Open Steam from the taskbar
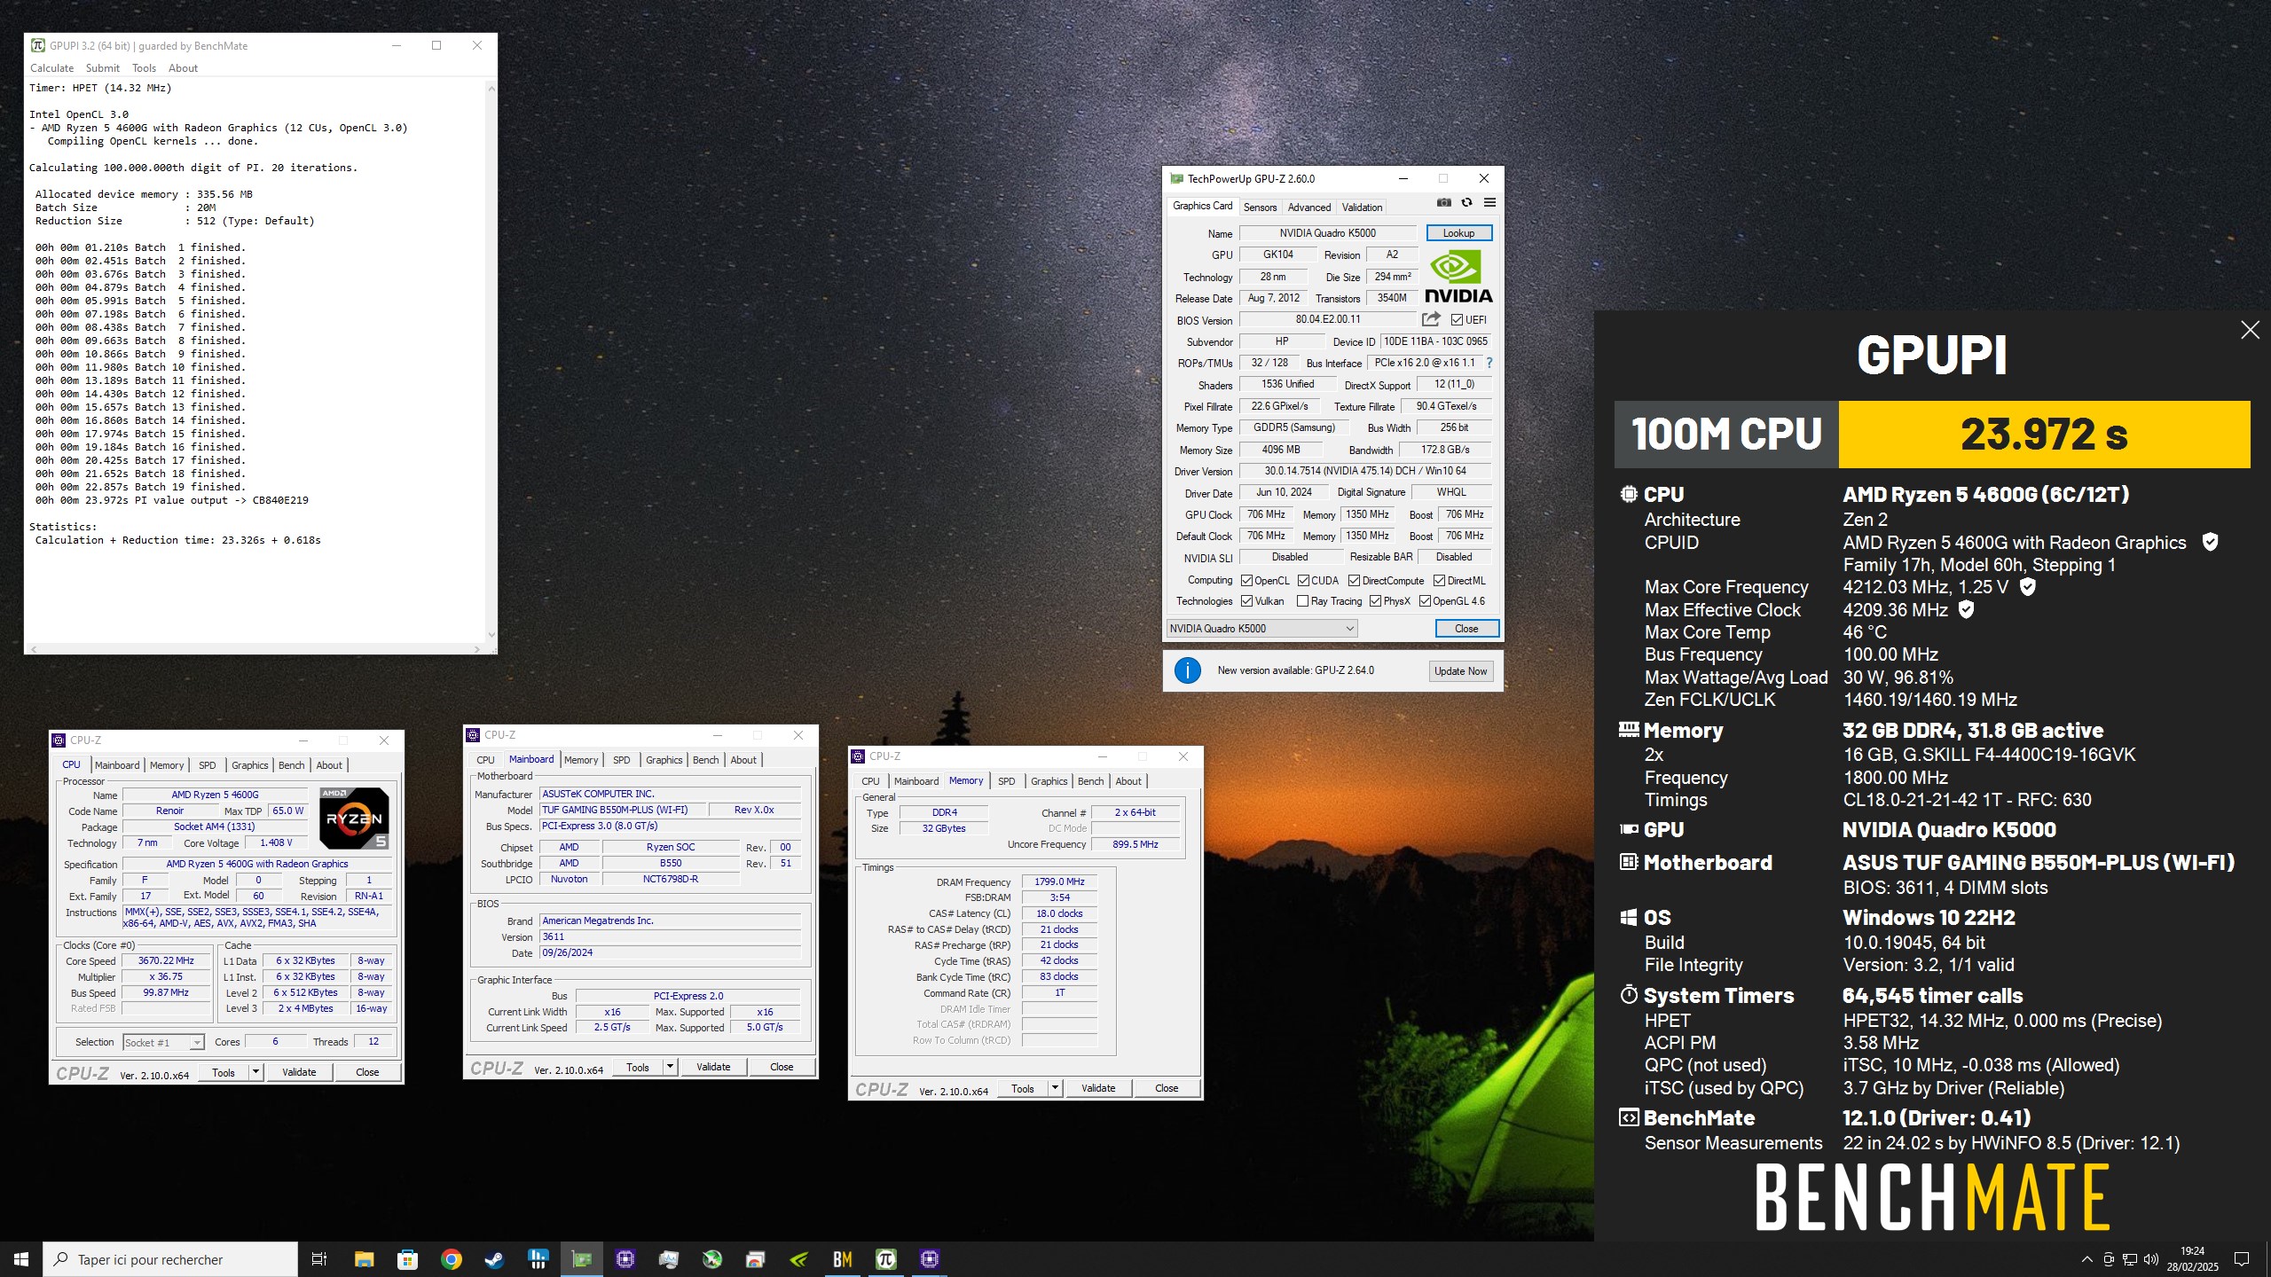The height and width of the screenshot is (1277, 2271). 494,1259
